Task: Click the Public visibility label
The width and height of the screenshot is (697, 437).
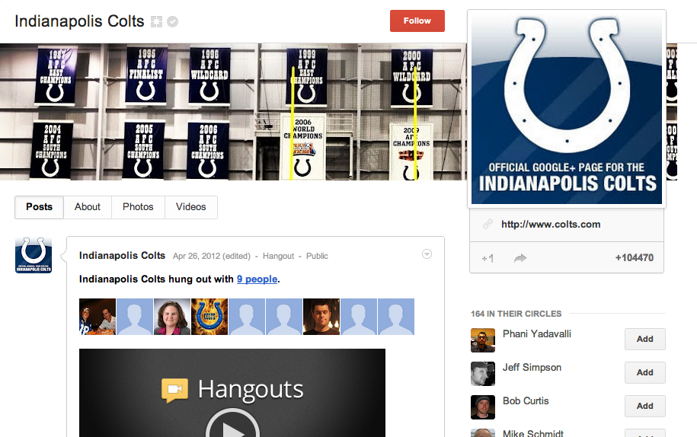Action: tap(317, 256)
